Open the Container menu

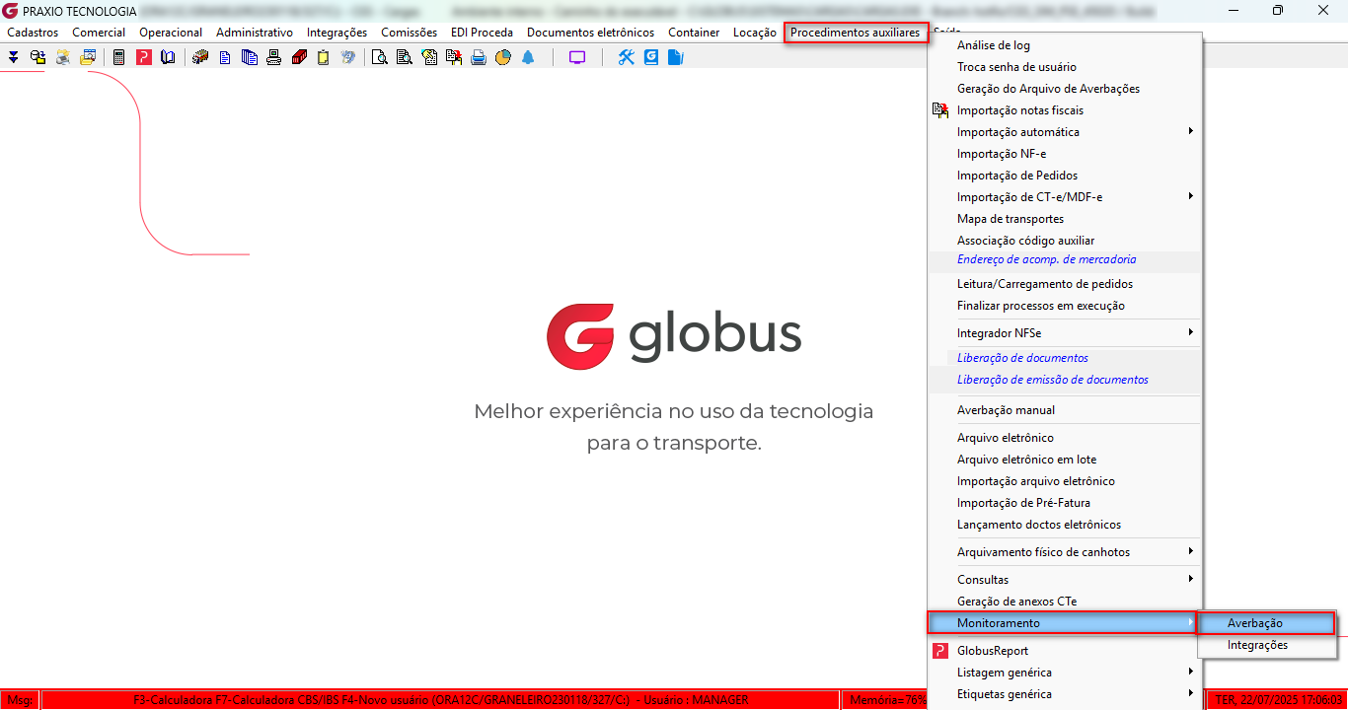(694, 33)
